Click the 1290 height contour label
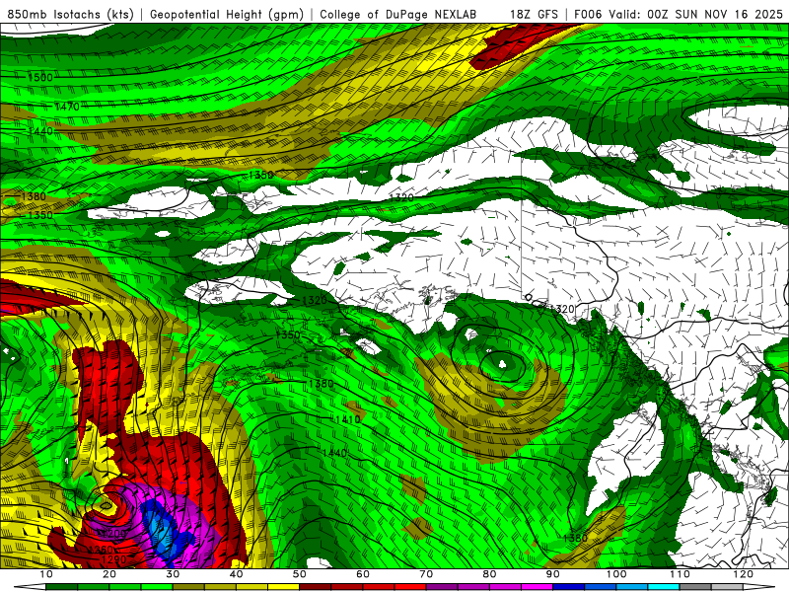 tap(114, 559)
